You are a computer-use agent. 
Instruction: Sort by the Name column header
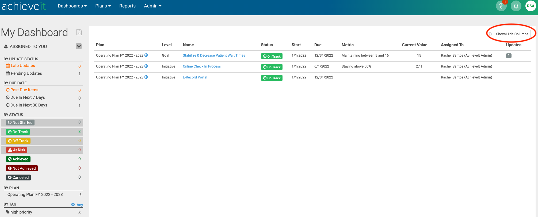(188, 45)
